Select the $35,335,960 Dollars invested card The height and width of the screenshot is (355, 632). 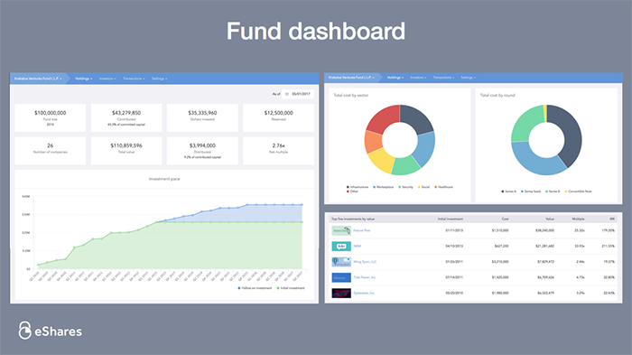tap(202, 117)
